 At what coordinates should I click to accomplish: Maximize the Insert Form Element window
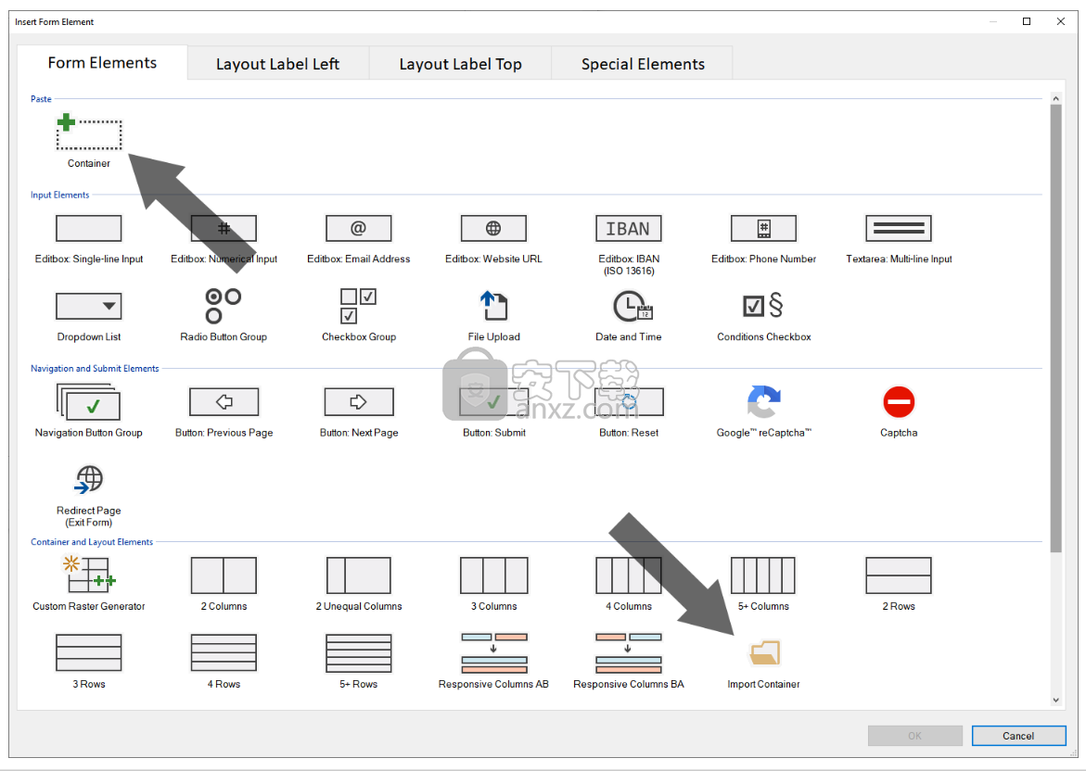pos(1027,21)
